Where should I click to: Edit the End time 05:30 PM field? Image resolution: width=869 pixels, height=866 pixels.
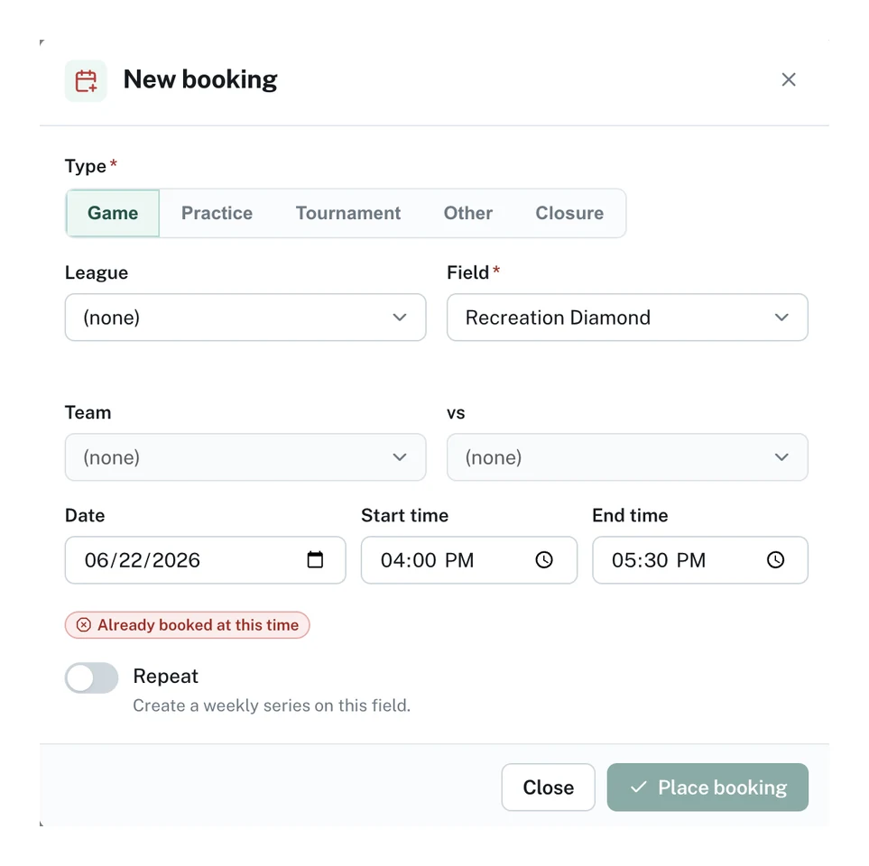click(700, 559)
